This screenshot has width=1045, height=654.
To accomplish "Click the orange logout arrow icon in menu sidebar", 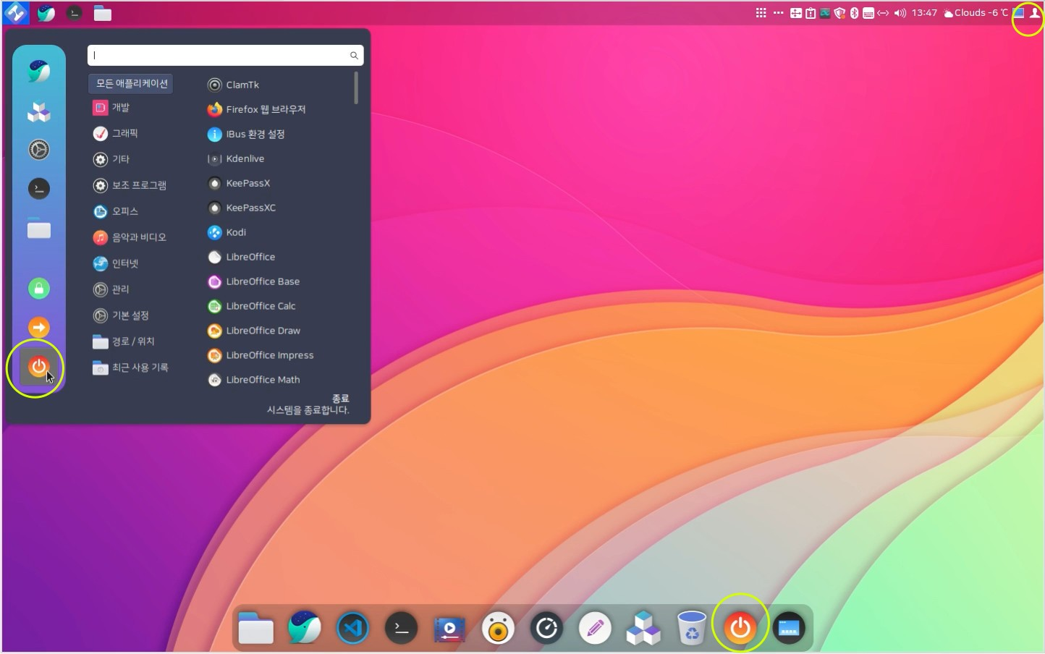I will click(39, 328).
